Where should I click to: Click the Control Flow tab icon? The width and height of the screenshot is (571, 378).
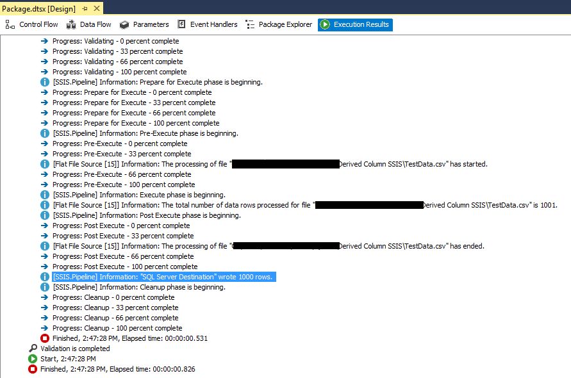point(10,25)
